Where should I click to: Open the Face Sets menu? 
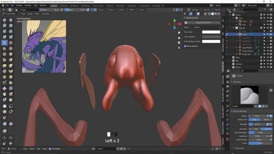point(45,14)
